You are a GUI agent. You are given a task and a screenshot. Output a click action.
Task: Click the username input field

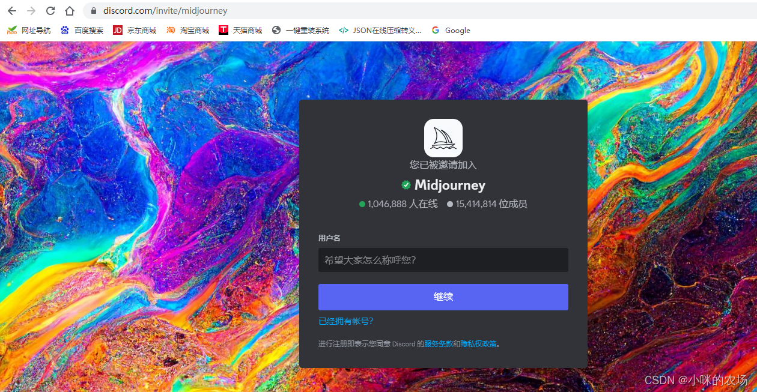443,260
